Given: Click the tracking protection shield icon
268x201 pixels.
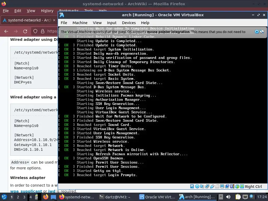Looking at the screenshot, I should (x=35, y=31).
